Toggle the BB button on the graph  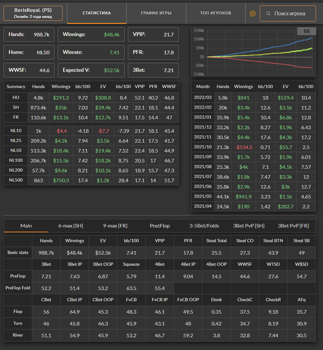click(306, 31)
